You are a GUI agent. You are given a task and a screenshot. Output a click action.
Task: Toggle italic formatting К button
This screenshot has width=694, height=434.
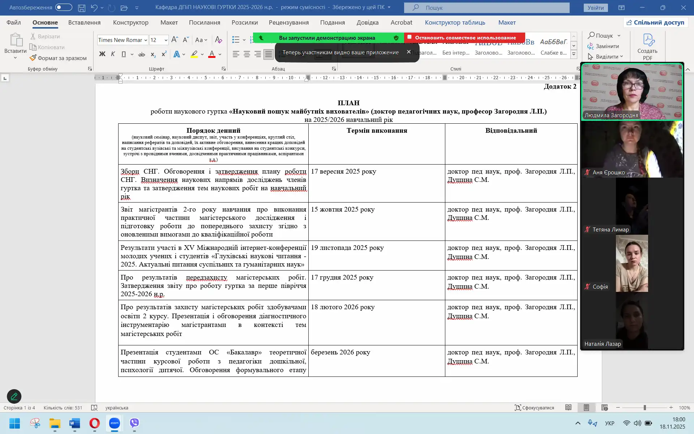pos(113,54)
